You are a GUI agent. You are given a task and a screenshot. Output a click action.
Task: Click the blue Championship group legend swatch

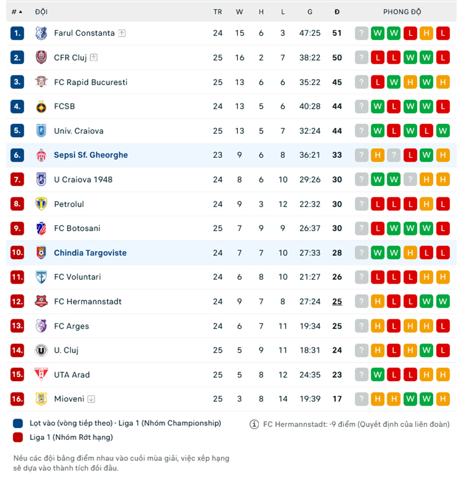(18, 423)
